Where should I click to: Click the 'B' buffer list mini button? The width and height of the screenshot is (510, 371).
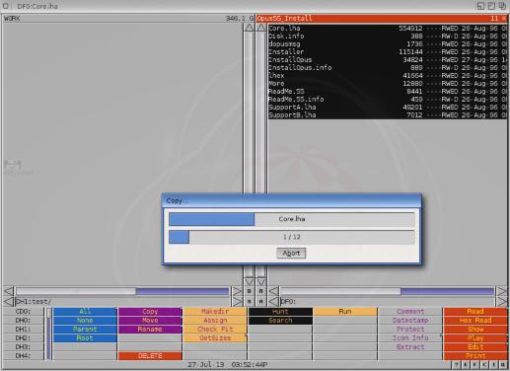coord(249,291)
